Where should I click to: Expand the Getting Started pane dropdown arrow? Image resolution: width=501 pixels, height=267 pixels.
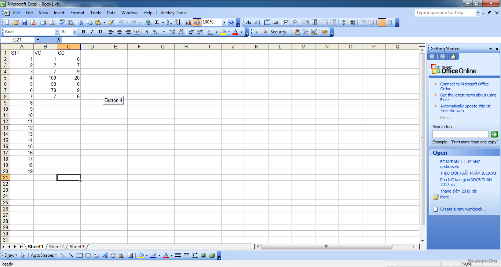coord(490,49)
